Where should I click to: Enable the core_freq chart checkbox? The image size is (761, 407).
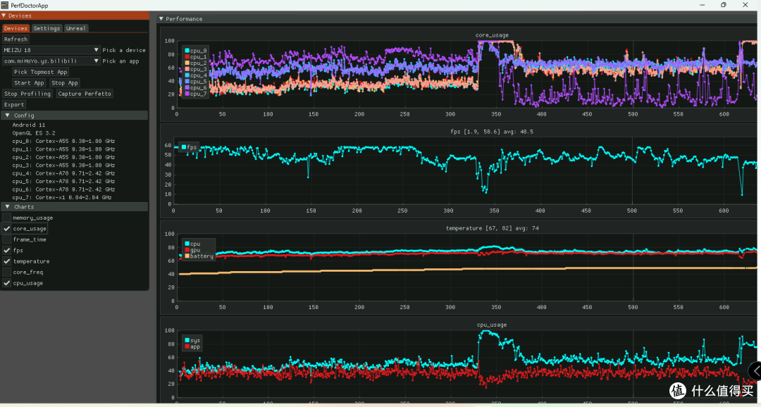pos(7,272)
